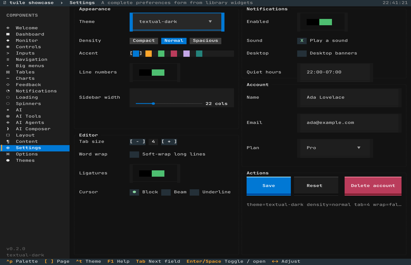
Task: Click the Content pilcrow icon
Action: tap(8, 141)
